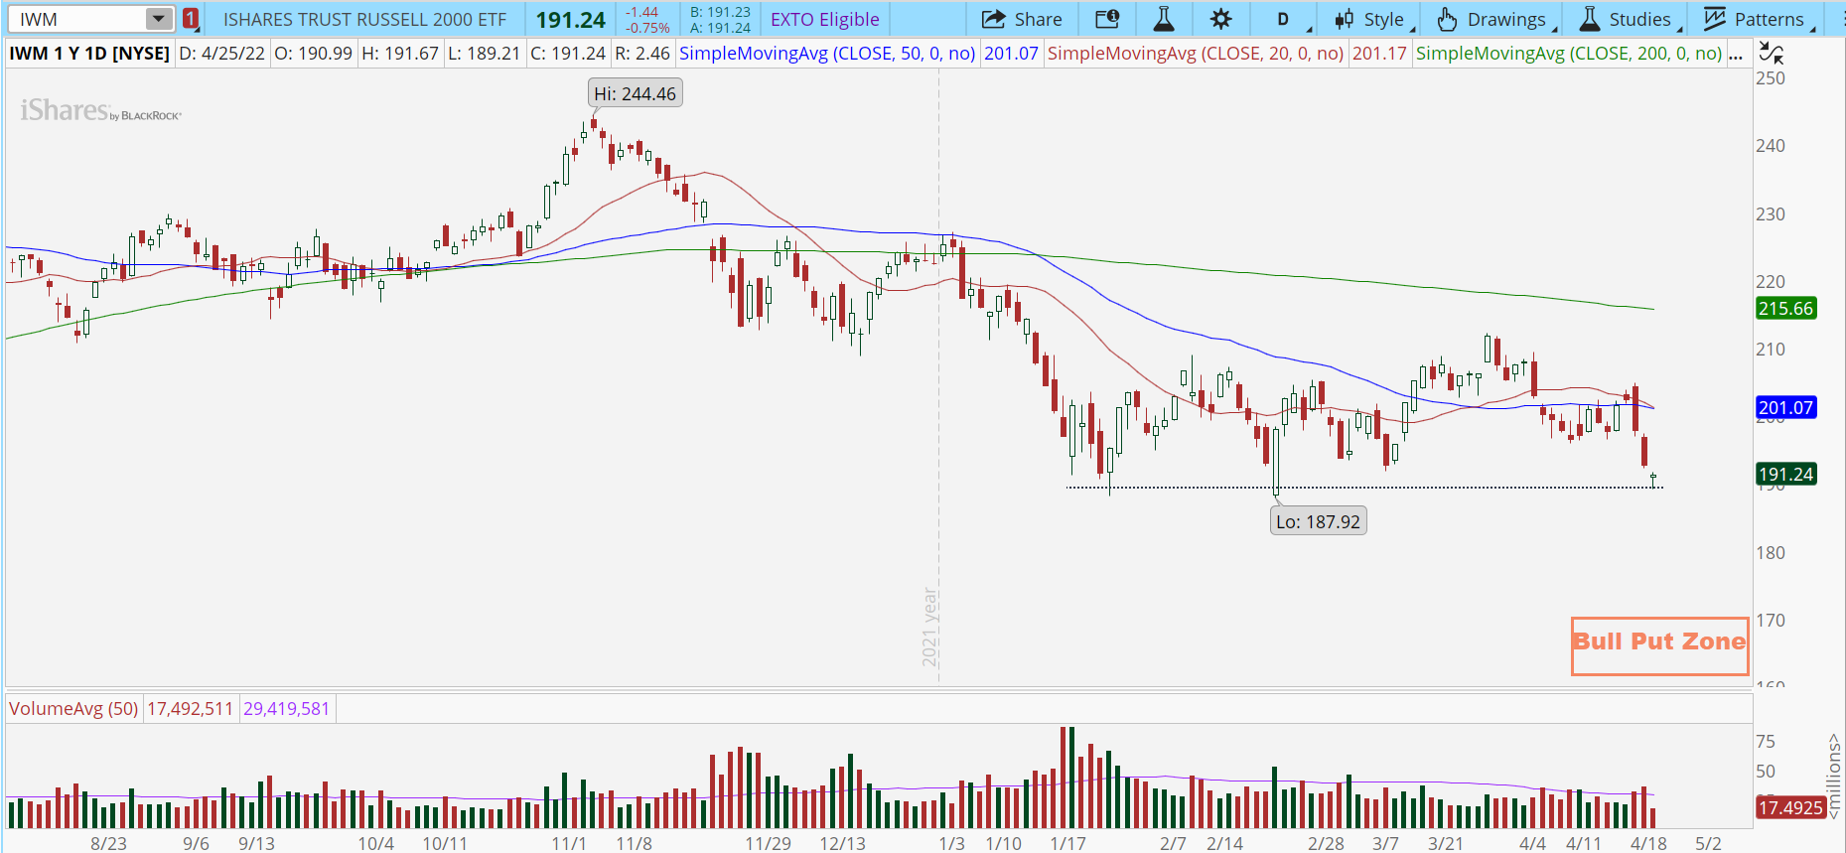1846x853 pixels.
Task: Open the Drawings menu
Action: 1495,19
